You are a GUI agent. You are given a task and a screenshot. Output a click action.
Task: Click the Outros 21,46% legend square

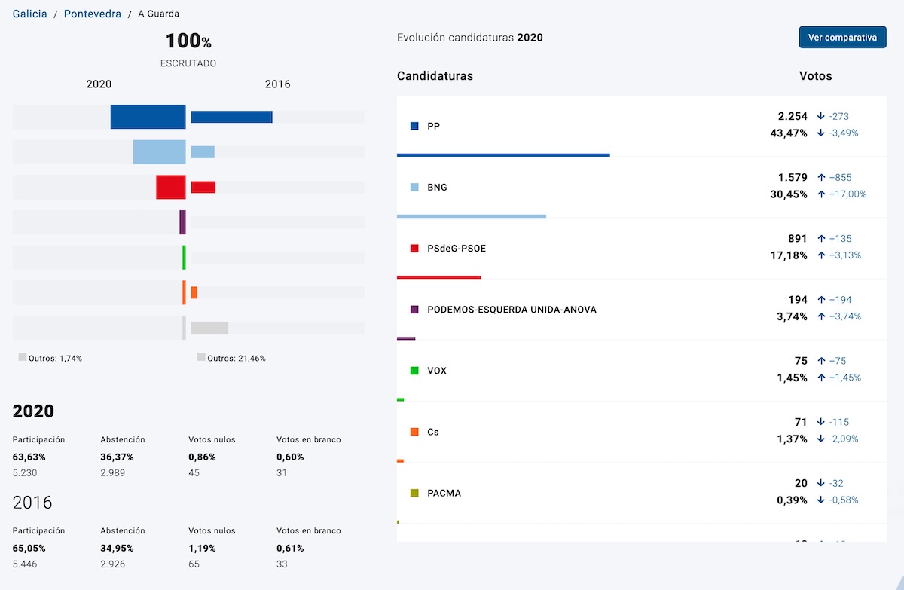(201, 357)
